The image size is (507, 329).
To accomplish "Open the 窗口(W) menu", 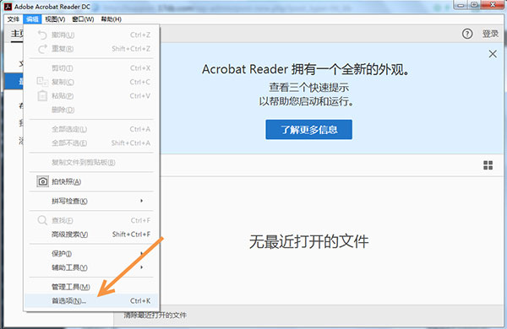I will (83, 19).
